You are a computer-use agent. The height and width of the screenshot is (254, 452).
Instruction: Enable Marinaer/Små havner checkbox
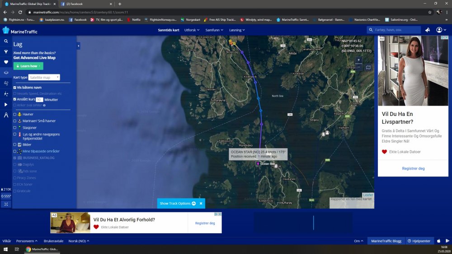pyautogui.click(x=15, y=121)
